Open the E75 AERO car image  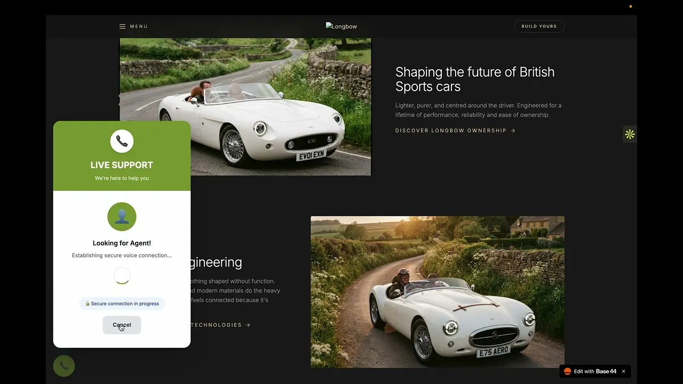pyautogui.click(x=438, y=292)
